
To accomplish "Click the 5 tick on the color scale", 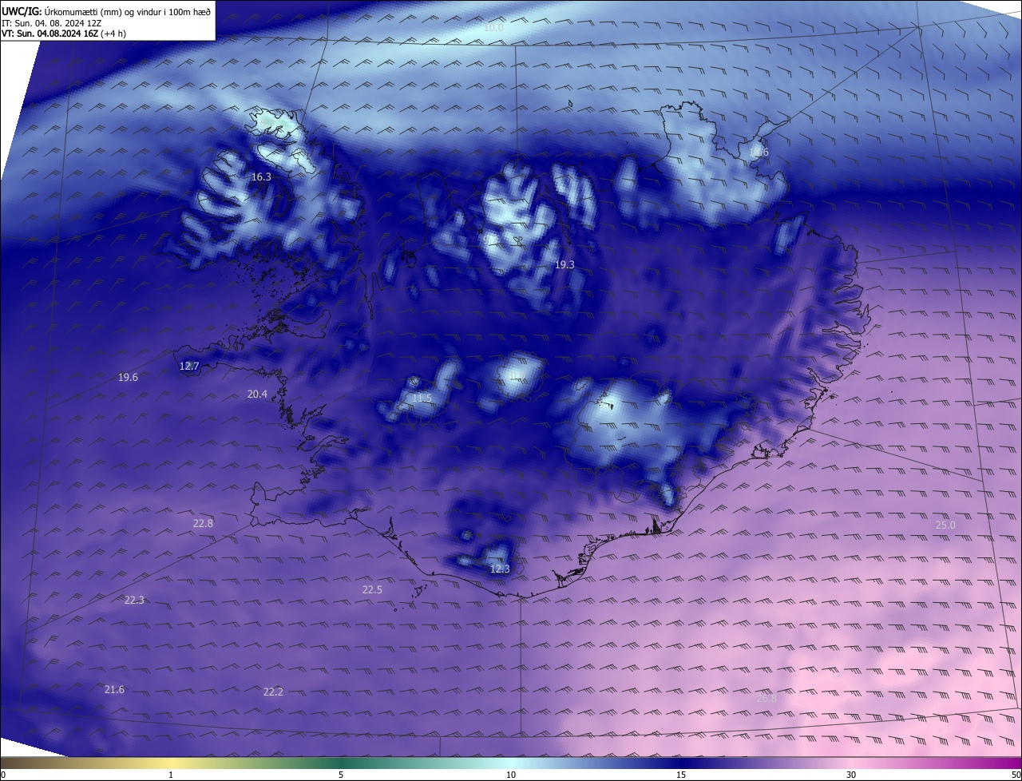I will coord(341,775).
